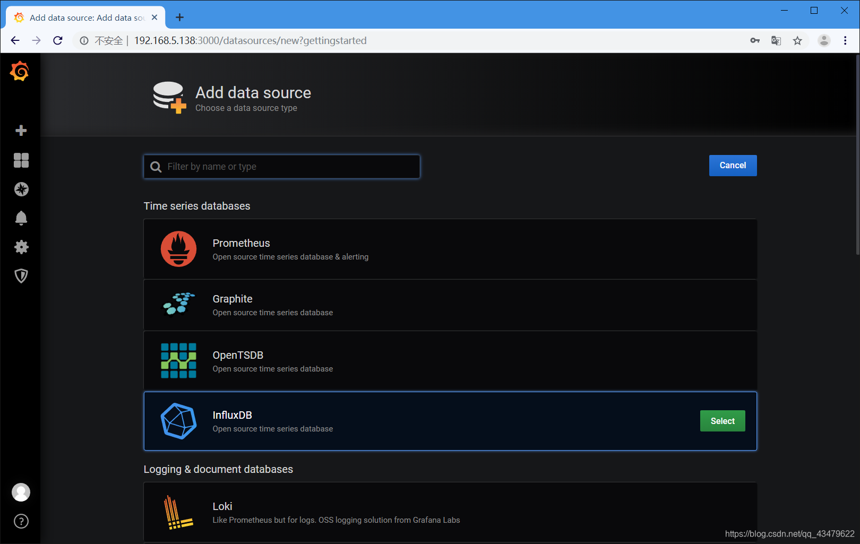860x544 pixels.
Task: Click the InfluxDB polyhedron logo
Action: point(178,421)
